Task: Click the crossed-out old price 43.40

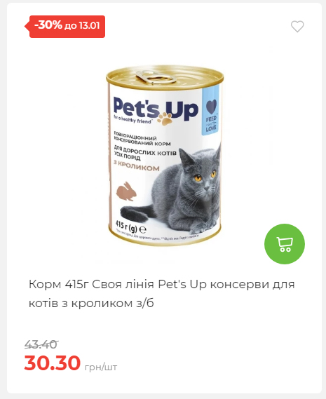Action: pos(41,344)
